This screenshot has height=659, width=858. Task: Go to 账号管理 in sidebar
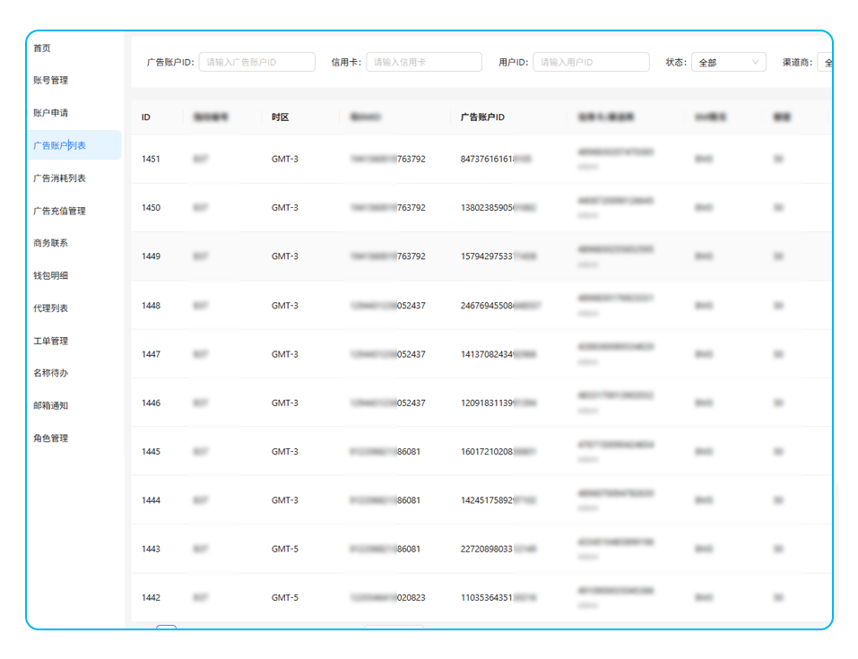point(50,81)
